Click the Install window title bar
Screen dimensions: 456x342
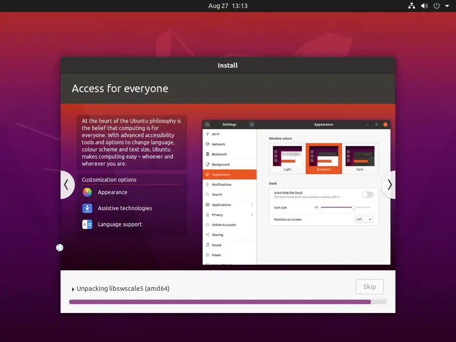[228, 65]
